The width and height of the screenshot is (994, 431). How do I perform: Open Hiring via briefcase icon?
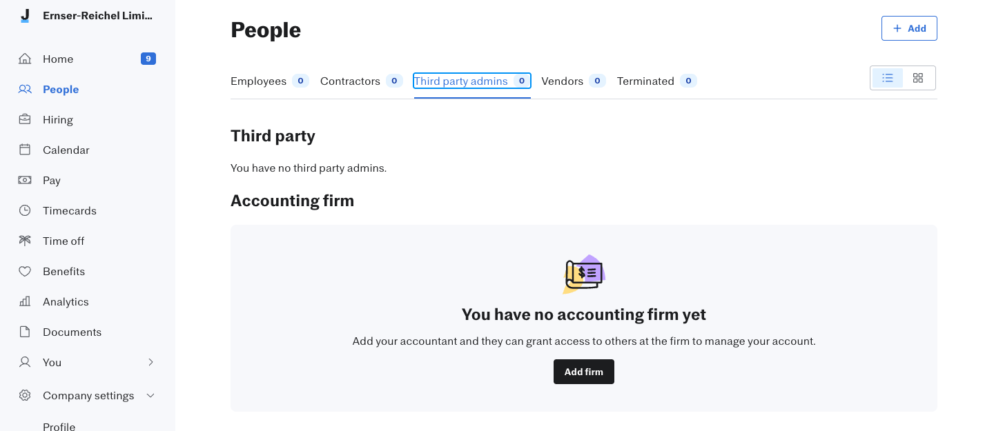[x=25, y=119]
